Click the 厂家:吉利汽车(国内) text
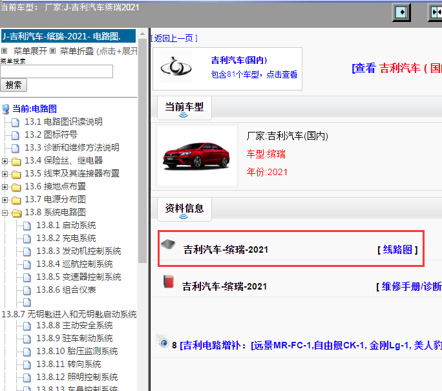Image resolution: width=442 pixels, height=391 pixels. [x=288, y=136]
